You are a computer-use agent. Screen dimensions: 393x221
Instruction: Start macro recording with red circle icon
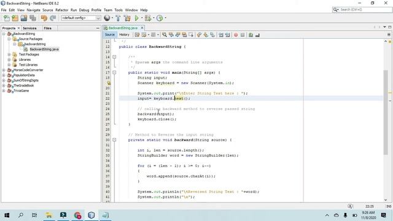(x=236, y=35)
